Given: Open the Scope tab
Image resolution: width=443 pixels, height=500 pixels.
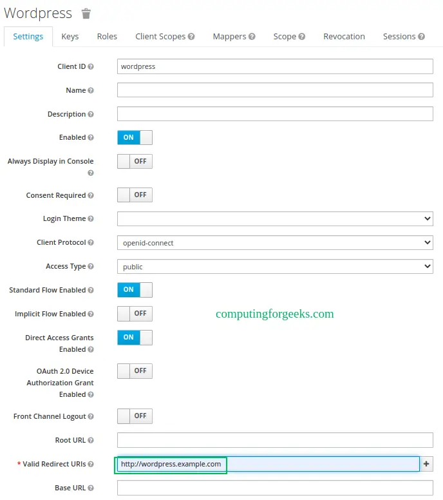Looking at the screenshot, I should click(285, 37).
